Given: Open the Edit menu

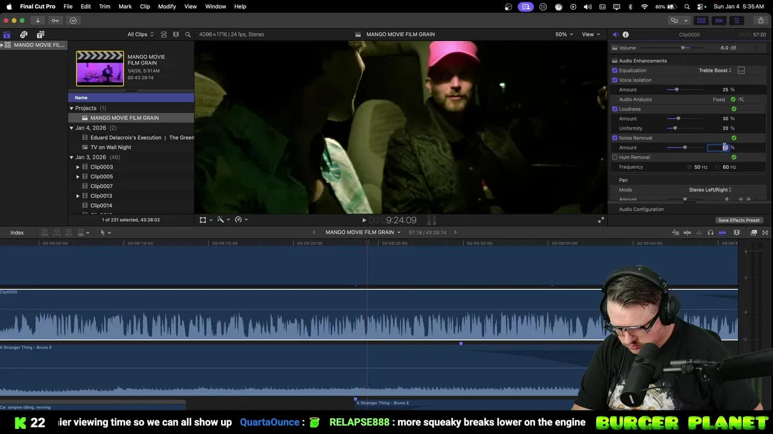Looking at the screenshot, I should [x=86, y=7].
